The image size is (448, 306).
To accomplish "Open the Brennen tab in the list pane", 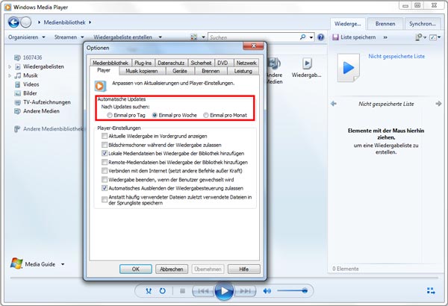I will tap(385, 24).
